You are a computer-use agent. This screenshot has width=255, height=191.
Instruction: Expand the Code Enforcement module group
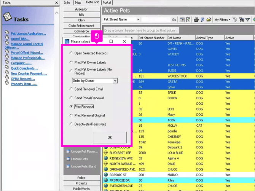[x=82, y=26]
